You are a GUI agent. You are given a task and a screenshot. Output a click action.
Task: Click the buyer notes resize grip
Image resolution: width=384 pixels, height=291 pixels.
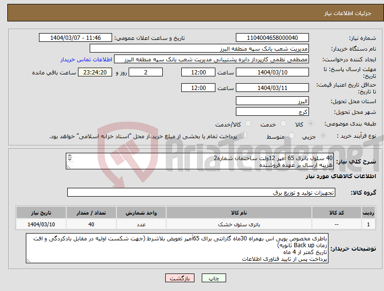click(x=28, y=261)
